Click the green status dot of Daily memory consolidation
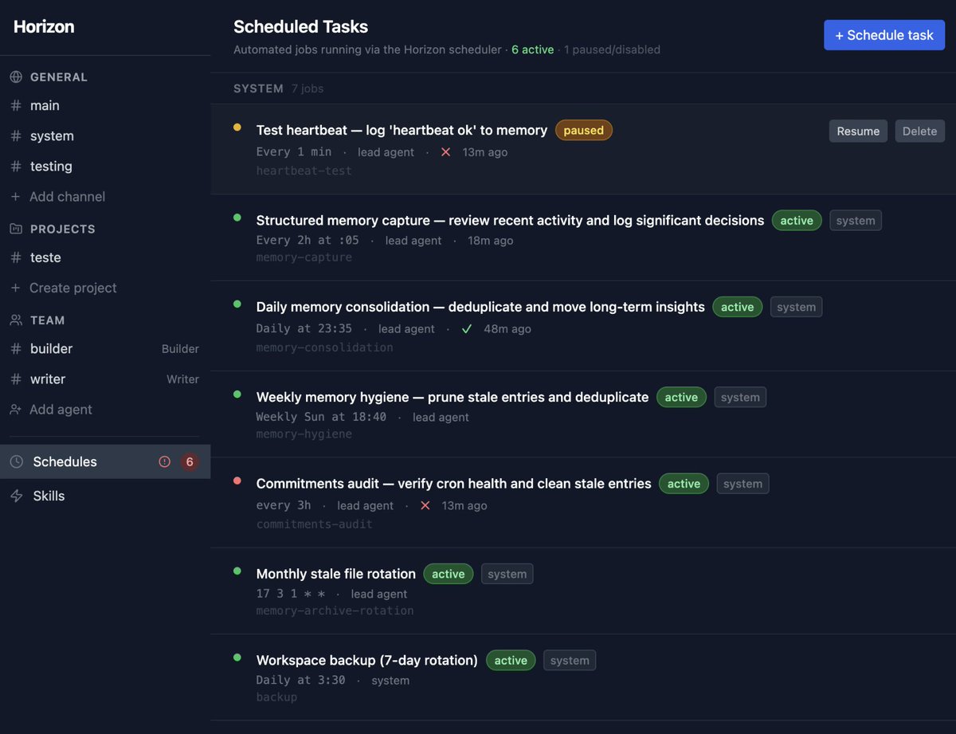The height and width of the screenshot is (734, 956). coord(237,304)
